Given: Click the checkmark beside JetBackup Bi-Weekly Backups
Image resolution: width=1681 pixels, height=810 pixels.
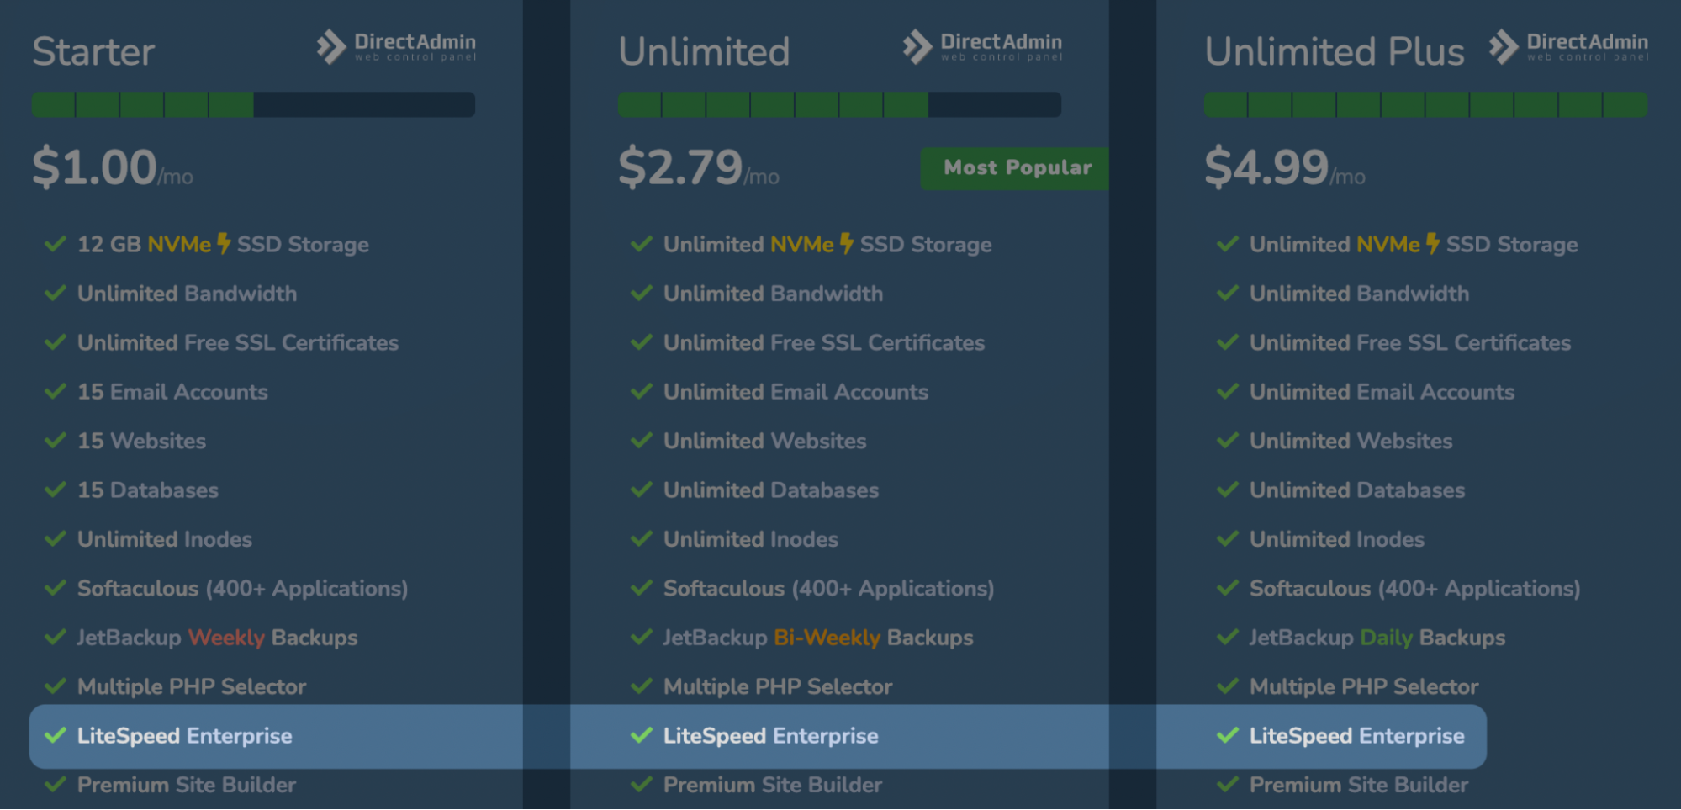Looking at the screenshot, I should 642,637.
